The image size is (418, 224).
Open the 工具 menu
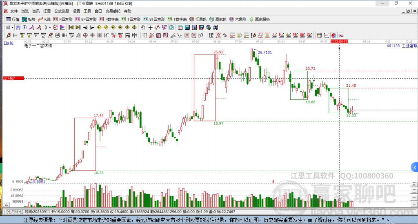pos(87,11)
